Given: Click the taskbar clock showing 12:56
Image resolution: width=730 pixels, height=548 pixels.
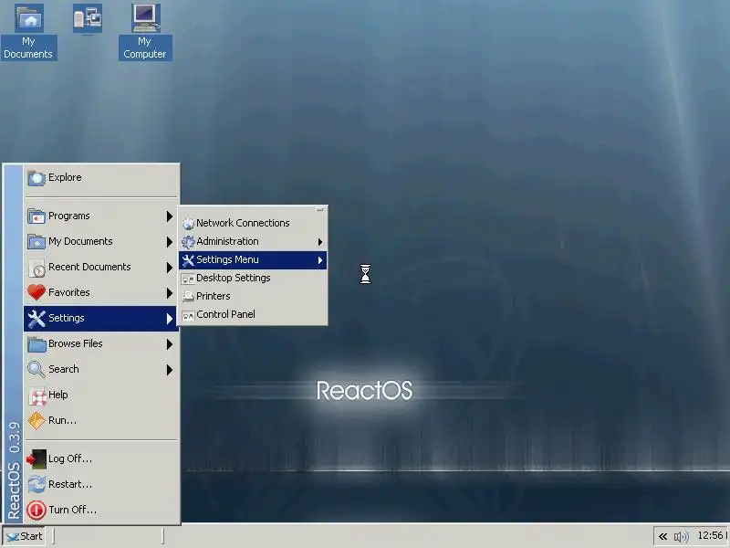Looking at the screenshot, I should pos(712,536).
